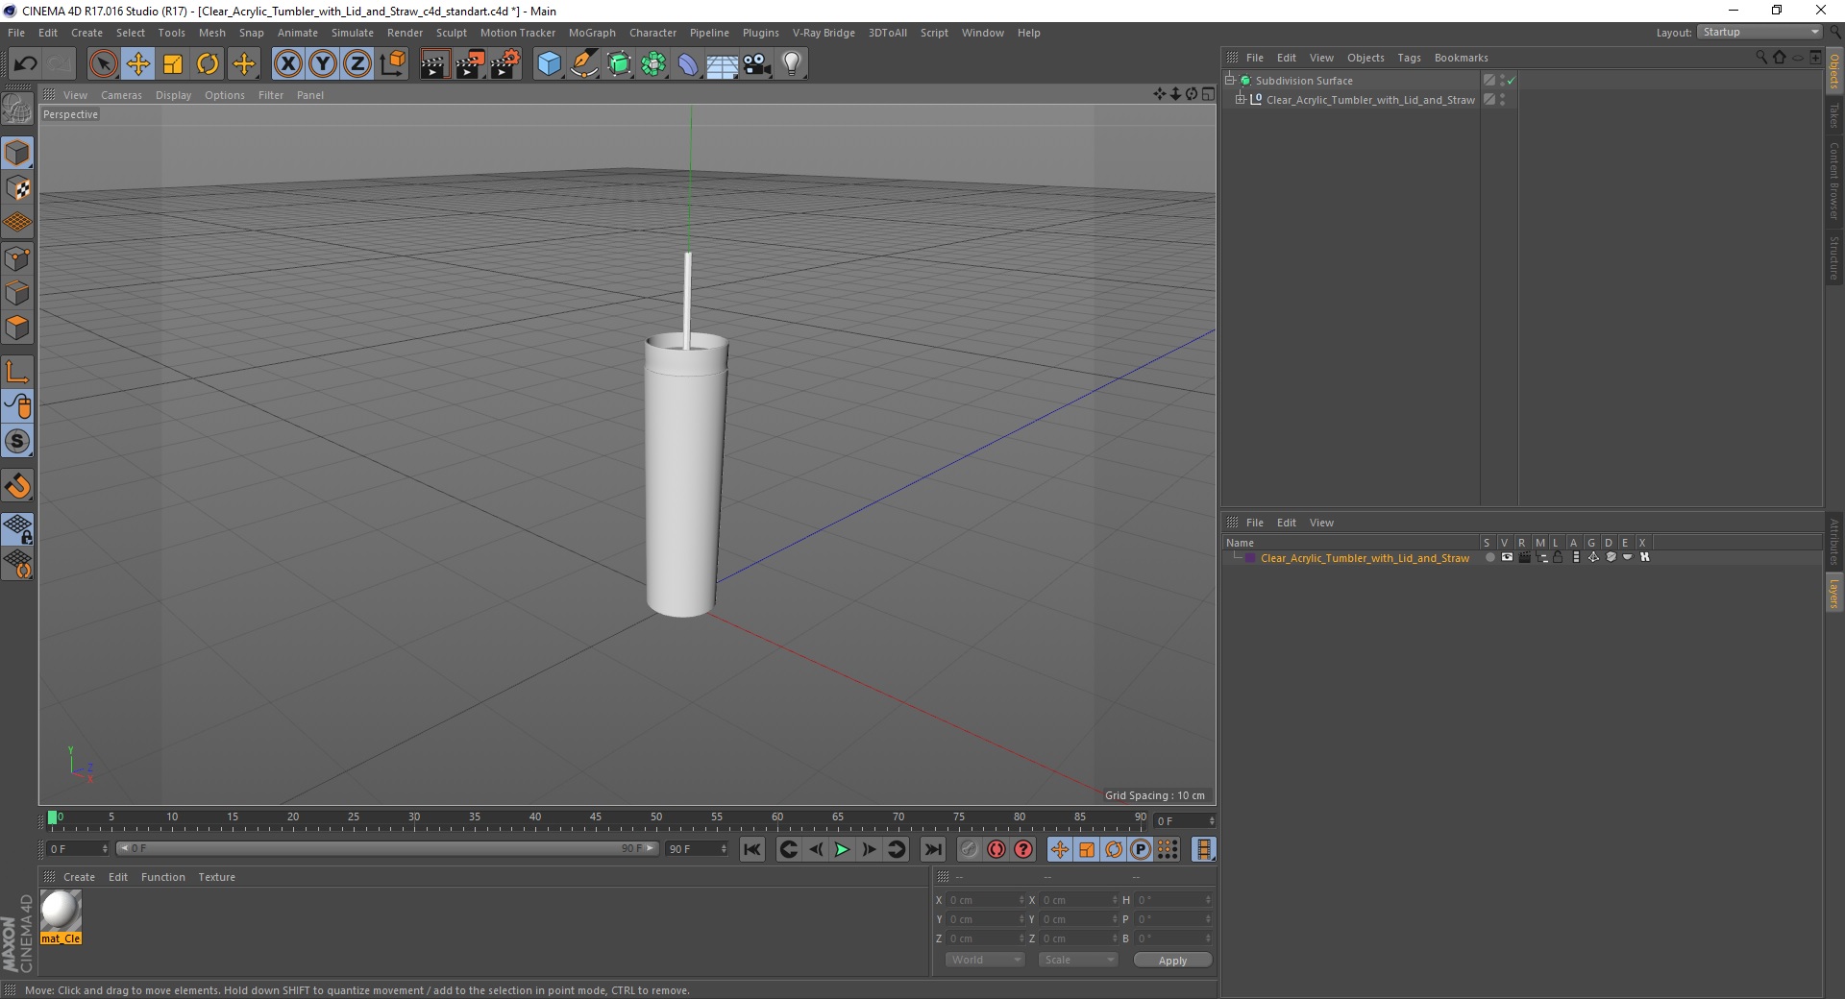Go to start of animation
The image size is (1845, 999).
tap(752, 849)
